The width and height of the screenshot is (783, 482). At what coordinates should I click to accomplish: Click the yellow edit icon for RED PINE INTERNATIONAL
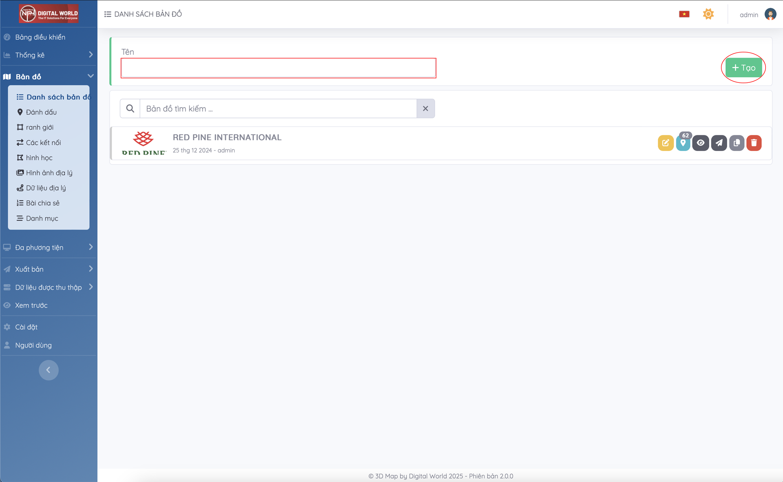pyautogui.click(x=666, y=143)
